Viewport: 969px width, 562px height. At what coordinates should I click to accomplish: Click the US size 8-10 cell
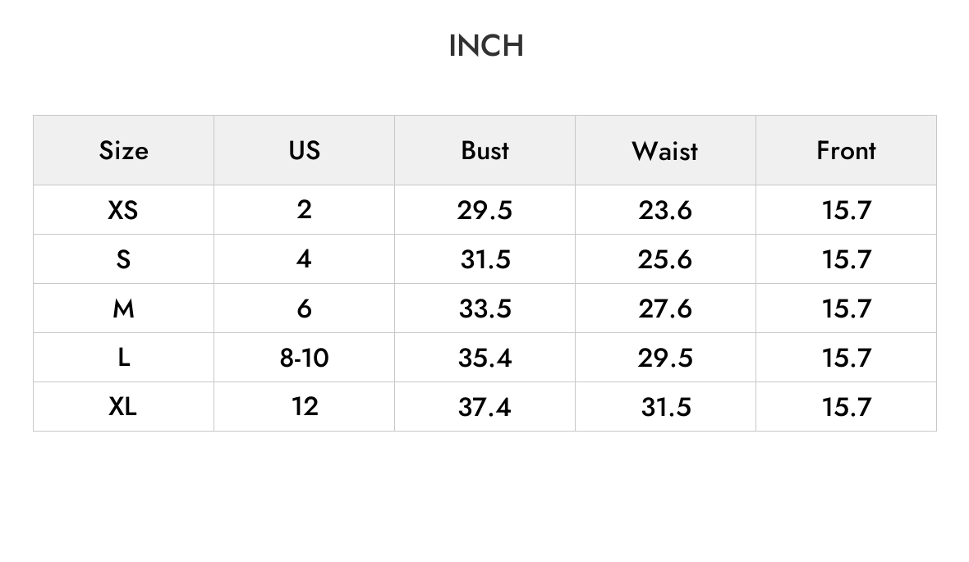304,358
